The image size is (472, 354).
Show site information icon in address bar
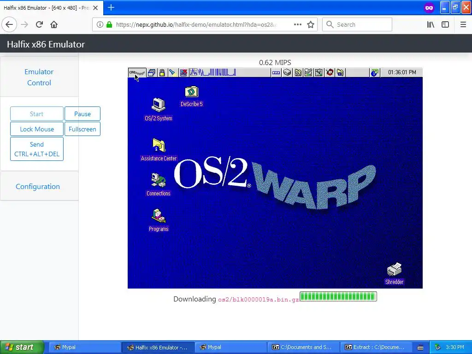coord(100,25)
